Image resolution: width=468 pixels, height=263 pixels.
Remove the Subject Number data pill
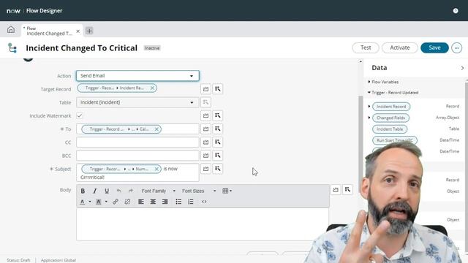pos(156,169)
